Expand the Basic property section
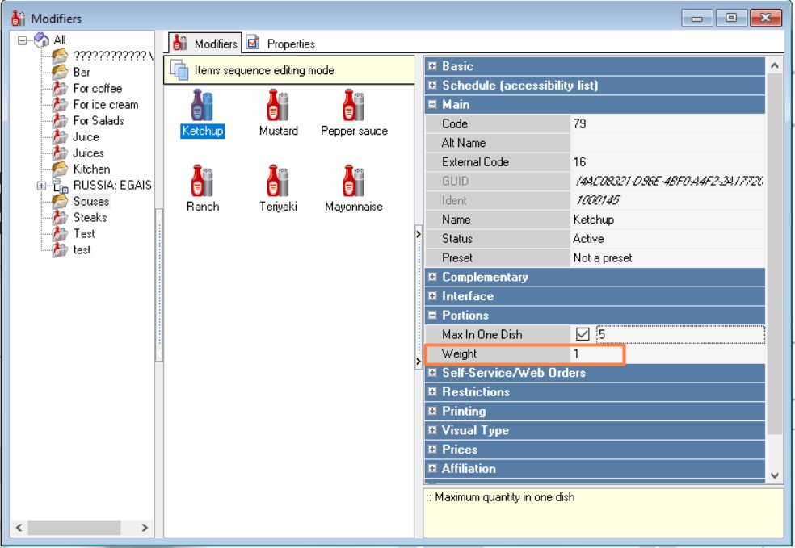This screenshot has width=795, height=548. coord(432,66)
